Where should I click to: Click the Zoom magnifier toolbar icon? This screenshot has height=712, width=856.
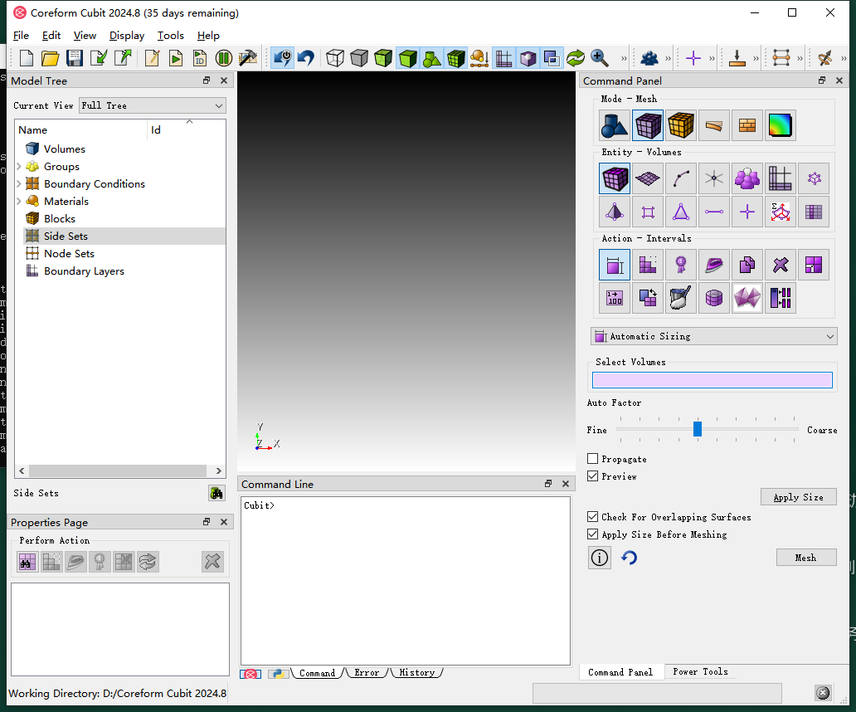(600, 58)
